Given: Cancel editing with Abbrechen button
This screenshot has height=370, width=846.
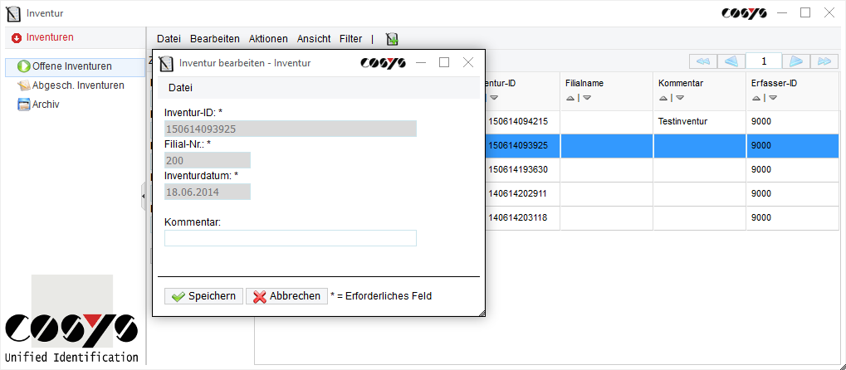Looking at the screenshot, I should click(x=286, y=296).
